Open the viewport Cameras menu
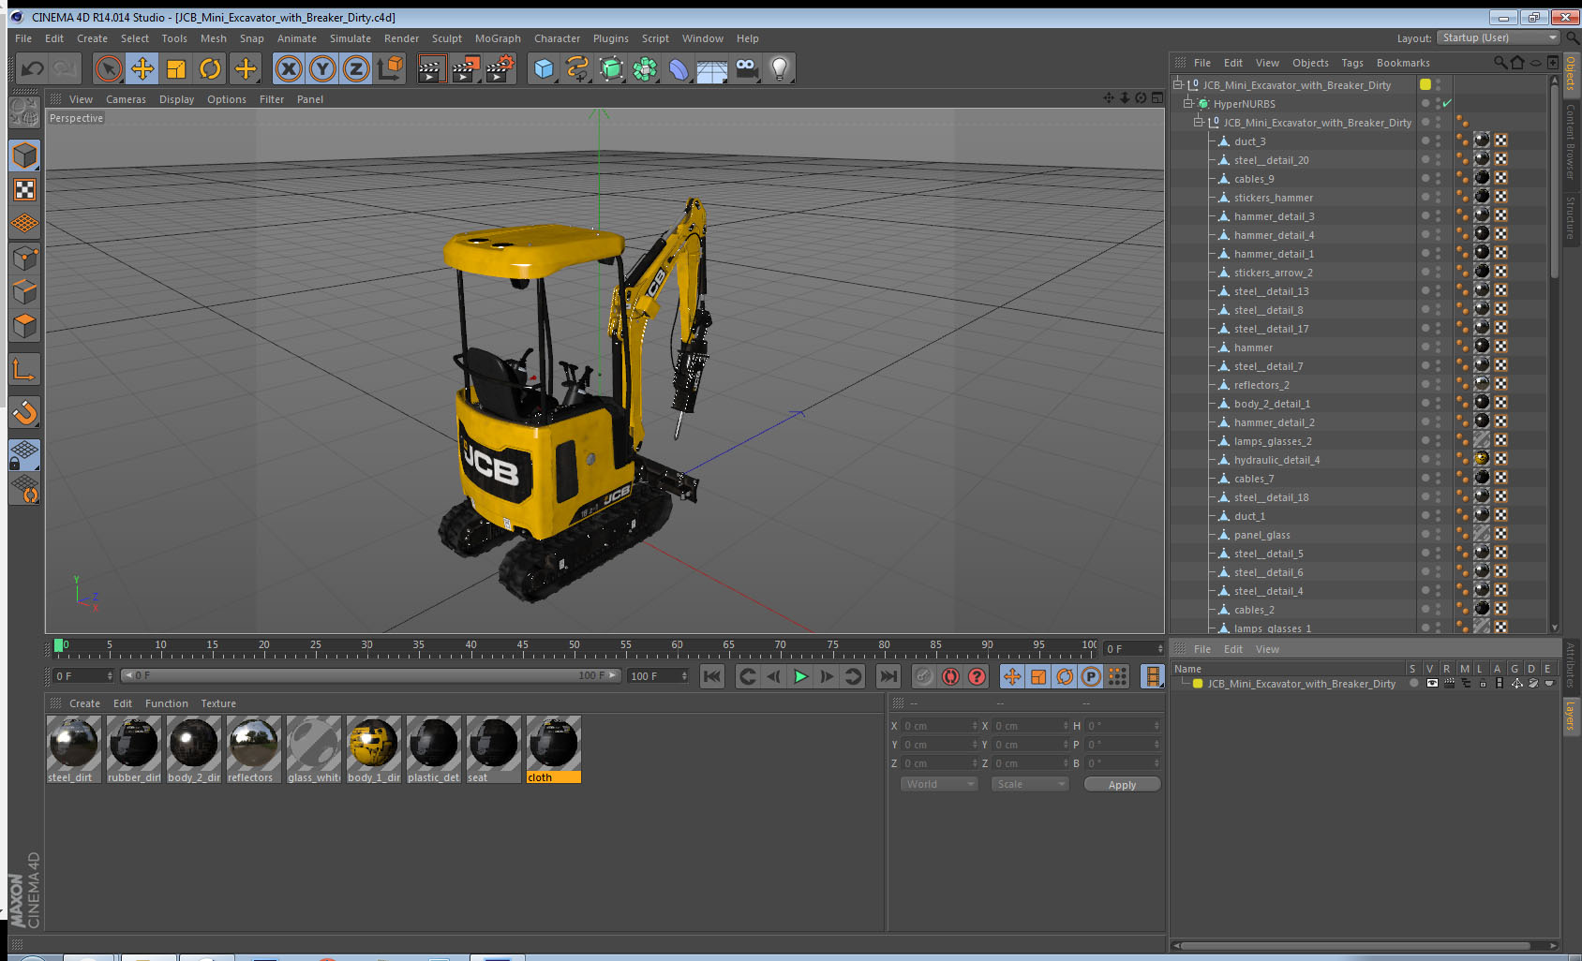The width and height of the screenshot is (1582, 961). click(x=126, y=99)
